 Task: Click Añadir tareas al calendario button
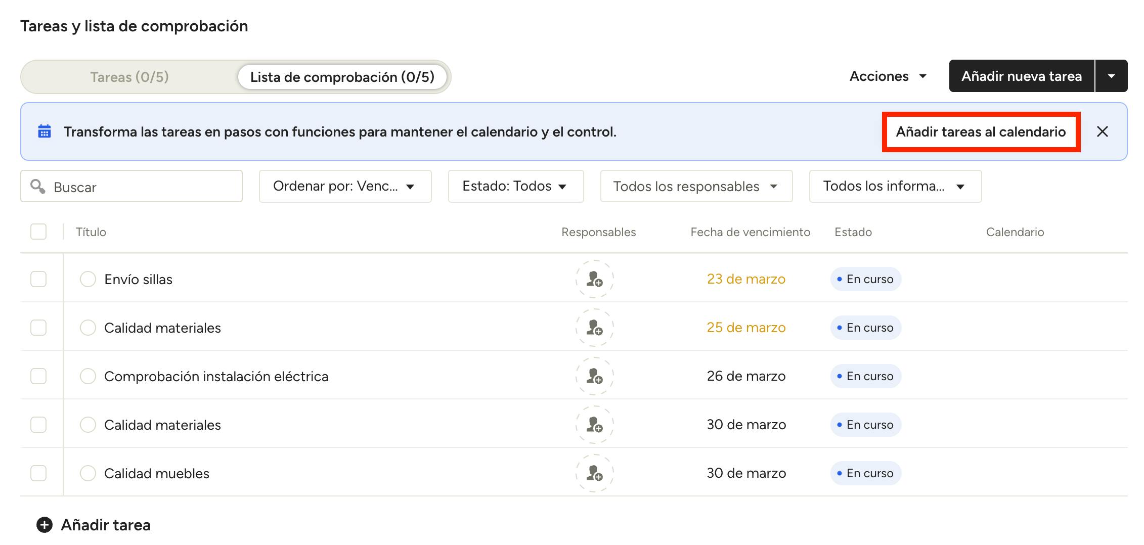point(981,132)
